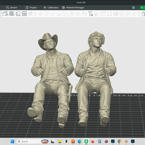The image size is (145, 145).
Task: Open File Explorer from the taskbar
Action: pyautogui.click(x=60, y=141)
